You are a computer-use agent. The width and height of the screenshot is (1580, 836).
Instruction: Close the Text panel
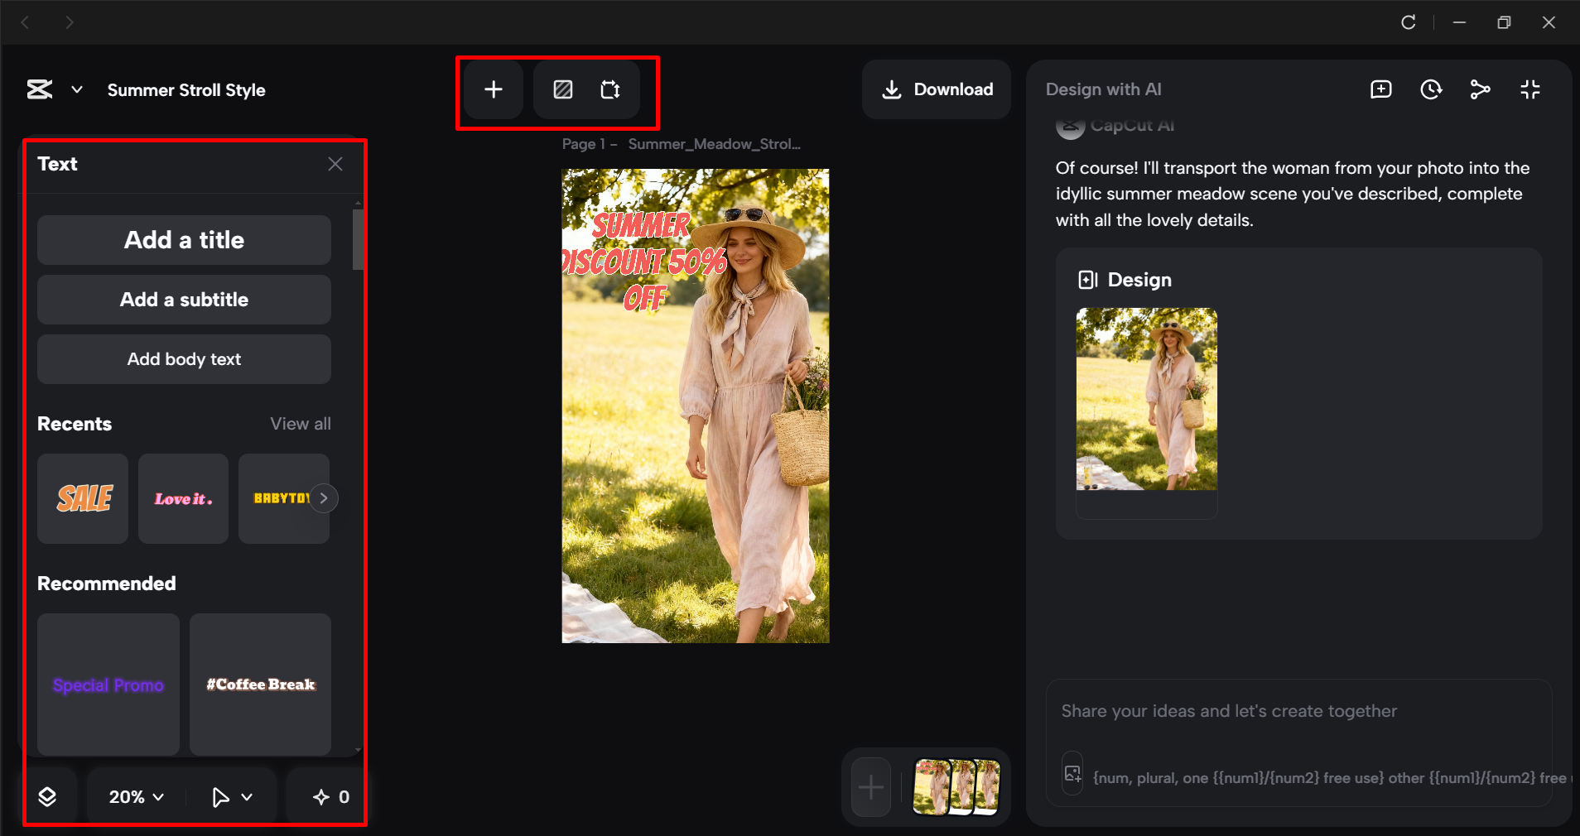[335, 163]
